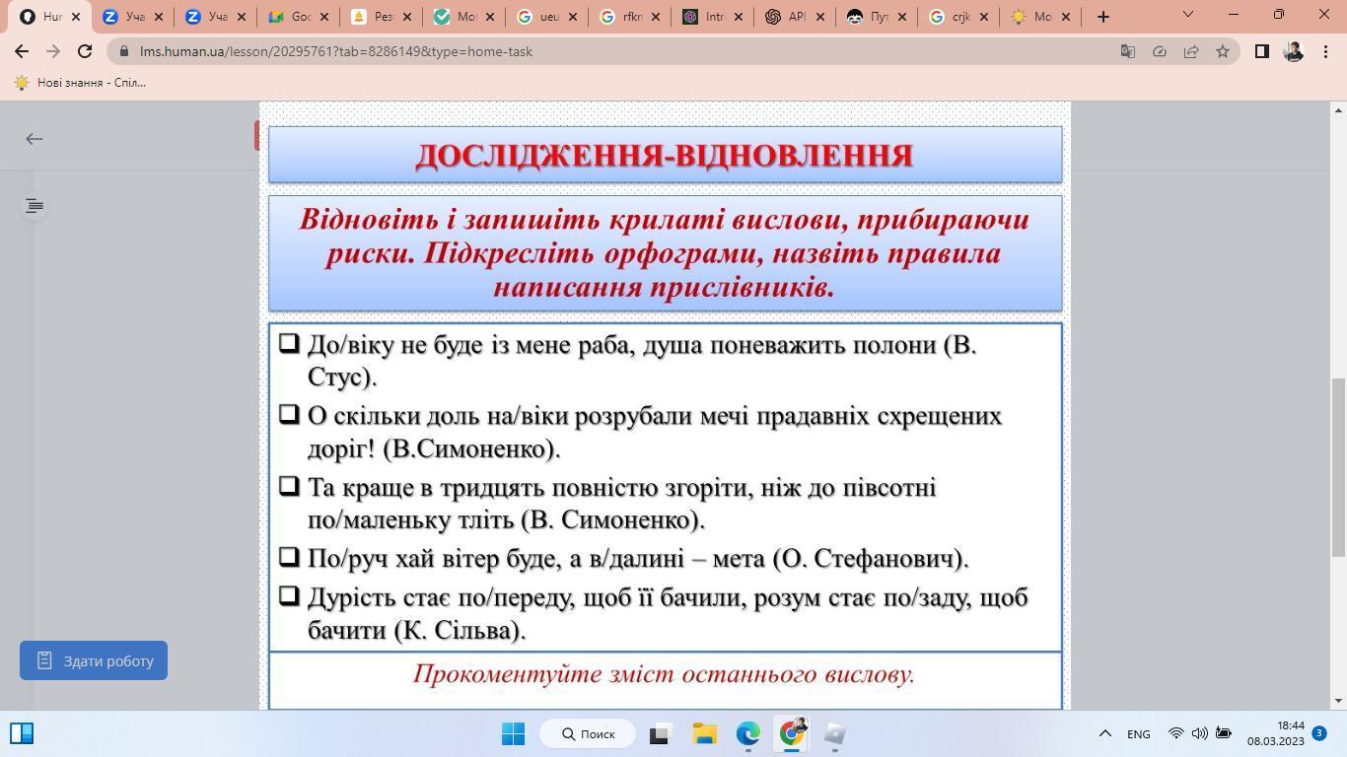
Task: Show hidden system tray icons
Action: 1105,733
